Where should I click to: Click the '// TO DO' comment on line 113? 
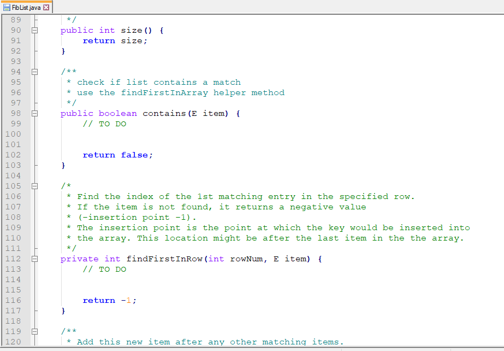104,270
